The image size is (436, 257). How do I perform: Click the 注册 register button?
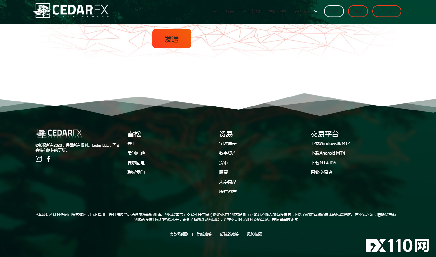(358, 11)
